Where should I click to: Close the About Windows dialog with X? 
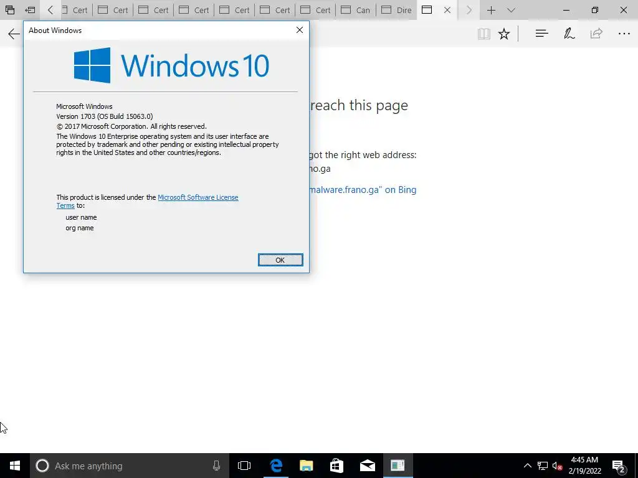(x=300, y=30)
